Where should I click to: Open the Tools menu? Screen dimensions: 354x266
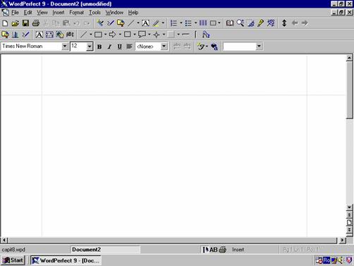pos(94,13)
